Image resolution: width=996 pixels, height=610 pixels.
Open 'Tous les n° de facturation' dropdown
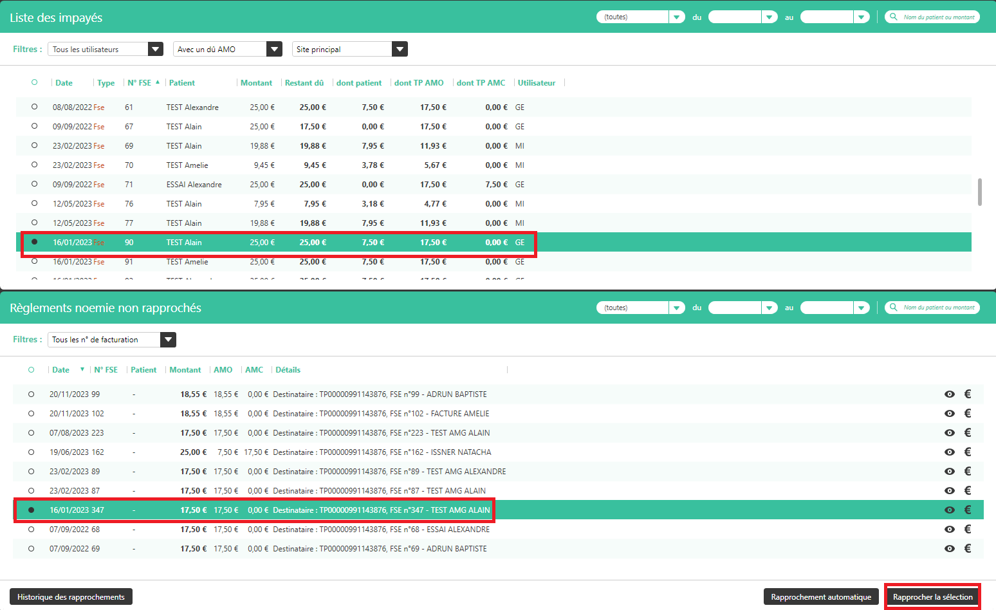[x=168, y=340]
